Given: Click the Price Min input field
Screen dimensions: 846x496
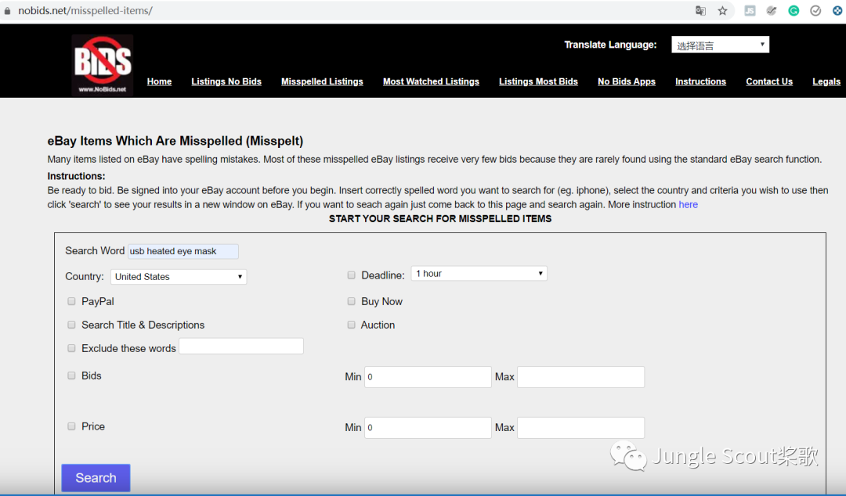Looking at the screenshot, I should 428,427.
